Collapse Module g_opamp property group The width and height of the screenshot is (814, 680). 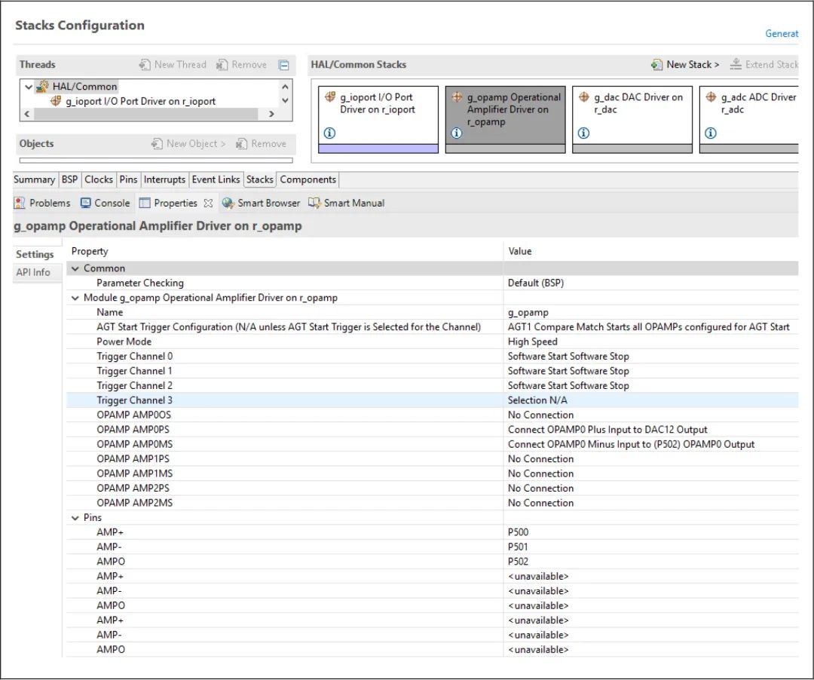tap(75, 298)
